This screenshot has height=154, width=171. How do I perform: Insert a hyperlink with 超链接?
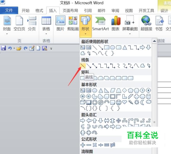click(x=146, y=24)
